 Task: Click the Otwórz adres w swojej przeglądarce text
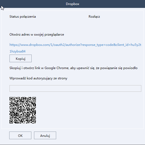[x=37, y=35]
